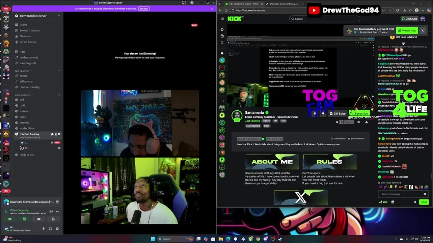Join the fortnite voice channel
Viewport: 433px width, 243px height.
pyautogui.click(x=24, y=111)
